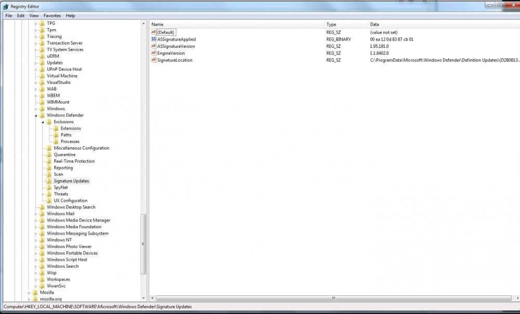Sort values by the Name column header

click(x=237, y=24)
